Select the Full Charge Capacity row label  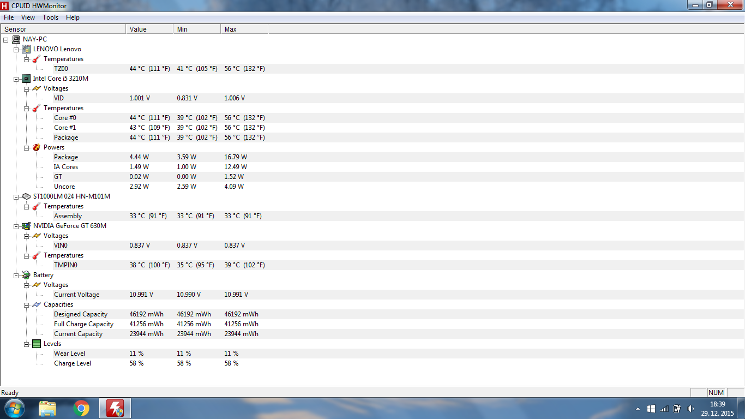(83, 324)
